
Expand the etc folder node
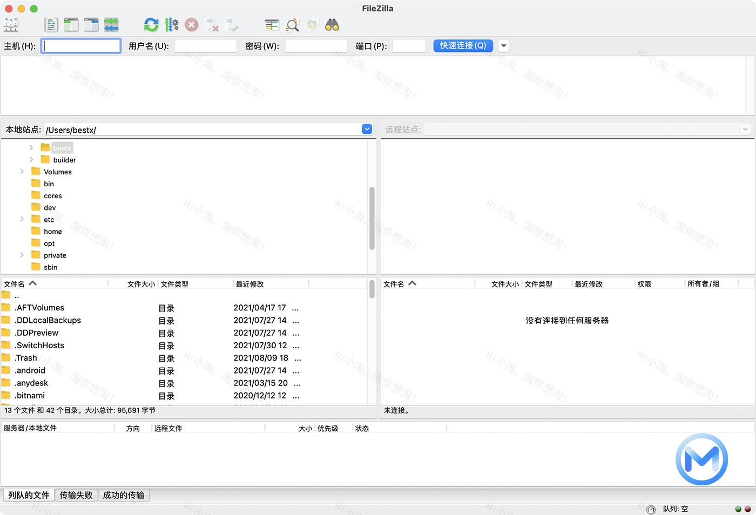(x=22, y=219)
